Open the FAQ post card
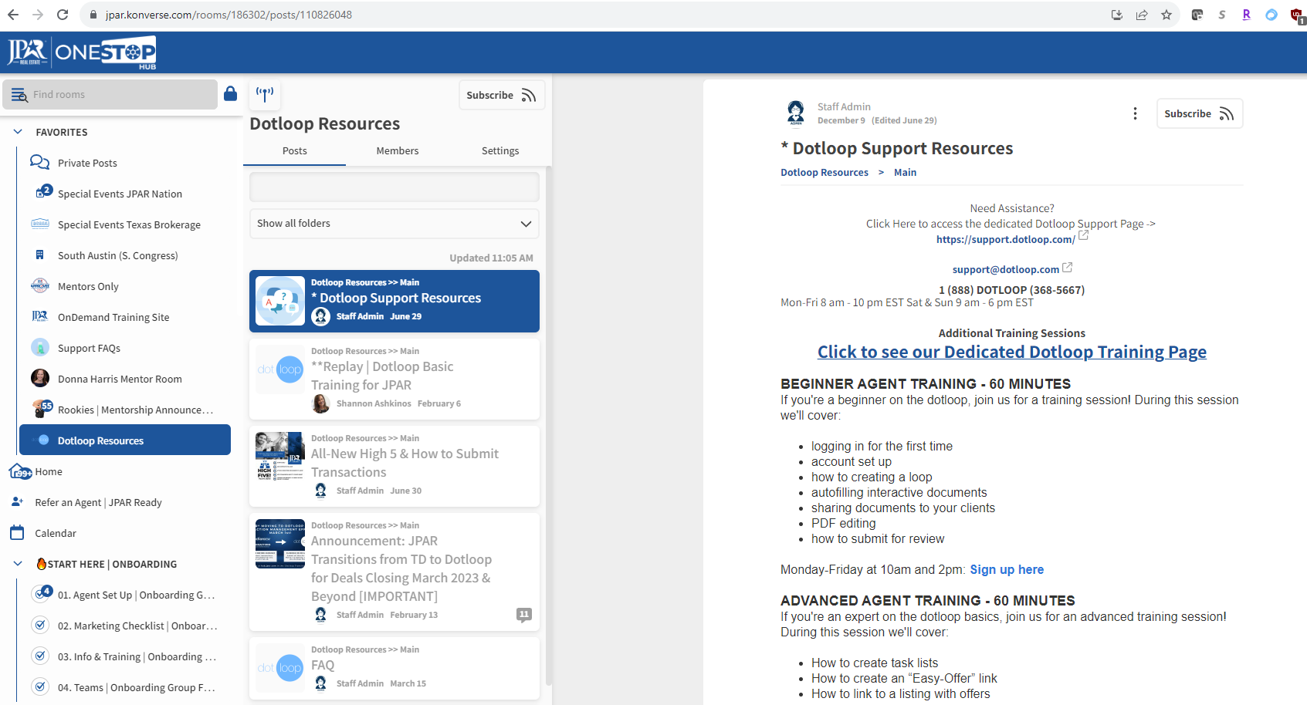The width and height of the screenshot is (1307, 705). click(394, 668)
